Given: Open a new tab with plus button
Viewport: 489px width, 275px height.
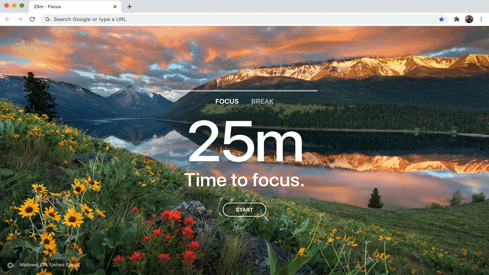Looking at the screenshot, I should tap(130, 6).
